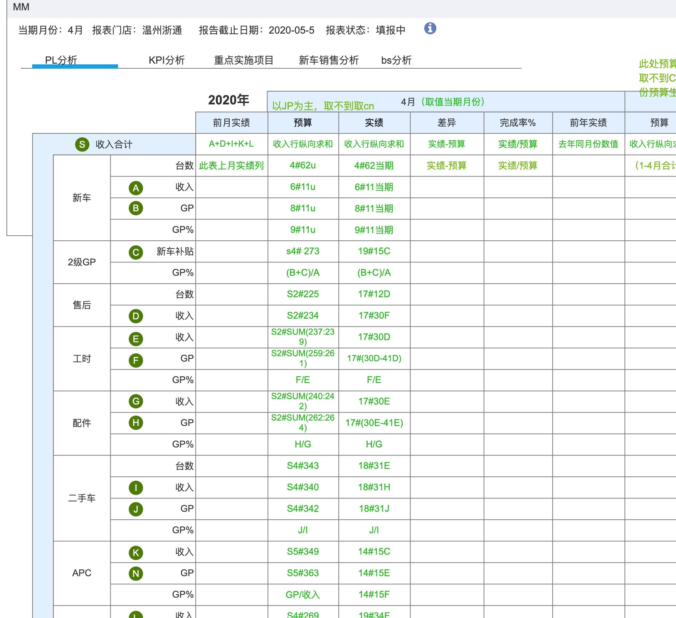Click the green J badge in 二手车 GP row
The height and width of the screenshot is (618, 676).
pyautogui.click(x=136, y=509)
